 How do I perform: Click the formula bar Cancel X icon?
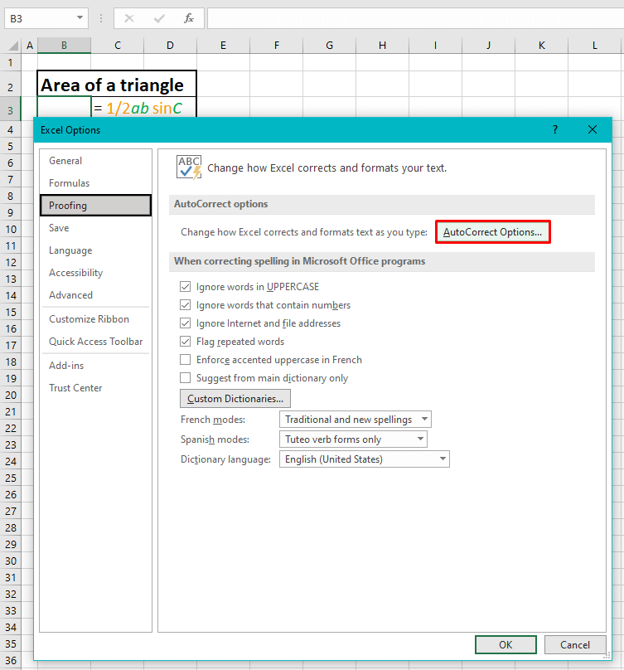pos(129,18)
